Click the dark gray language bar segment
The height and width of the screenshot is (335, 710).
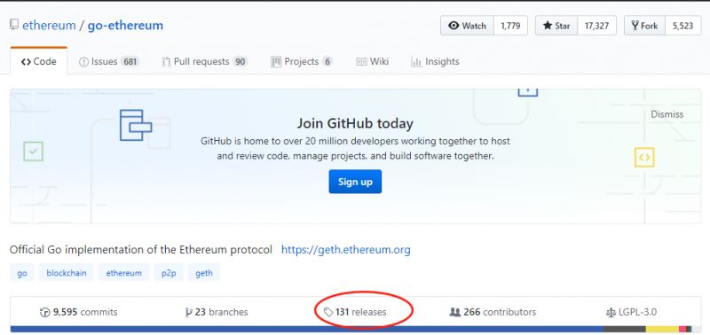click(625, 329)
